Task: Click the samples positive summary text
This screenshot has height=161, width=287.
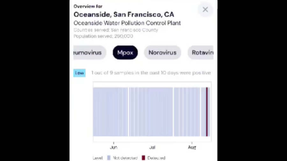Action: pyautogui.click(x=151, y=73)
